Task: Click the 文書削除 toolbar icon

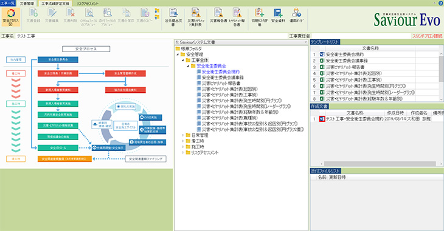Action: [70, 16]
